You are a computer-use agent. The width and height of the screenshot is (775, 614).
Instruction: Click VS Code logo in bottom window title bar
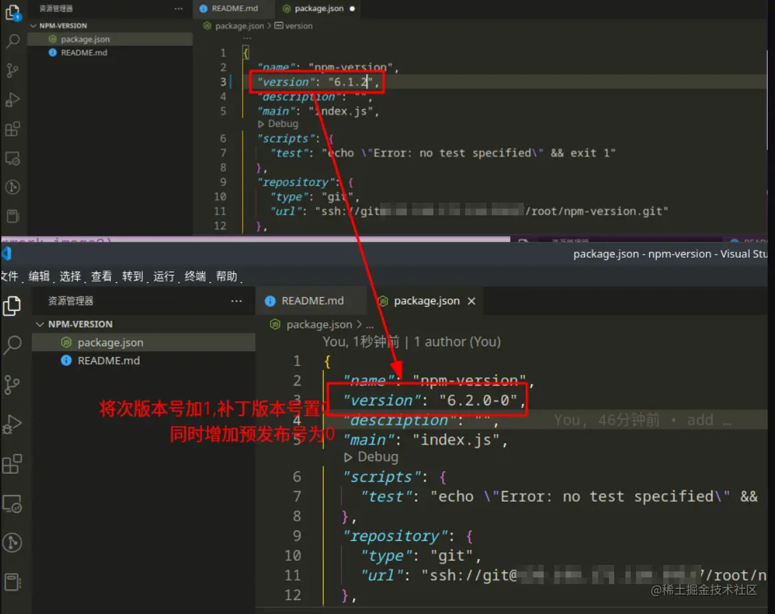coord(6,254)
